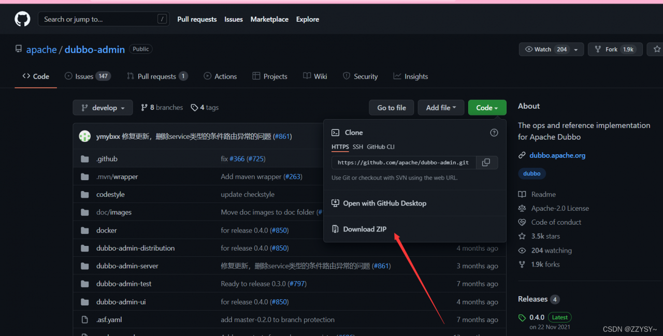This screenshot has height=336, width=663.
Task: Open the repository Pull requests tab
Action: pos(157,76)
